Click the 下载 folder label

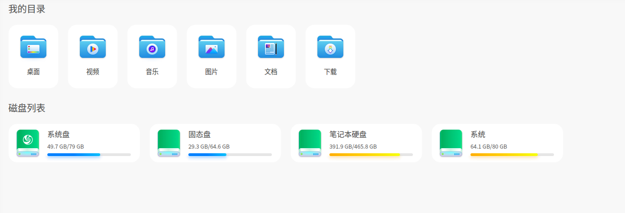[330, 72]
